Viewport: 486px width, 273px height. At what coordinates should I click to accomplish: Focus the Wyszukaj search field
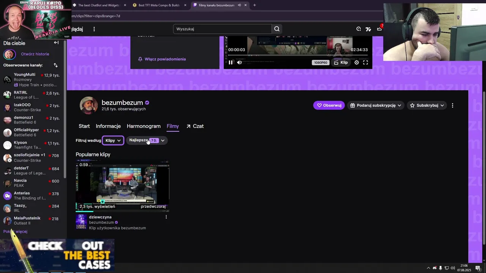(x=222, y=29)
